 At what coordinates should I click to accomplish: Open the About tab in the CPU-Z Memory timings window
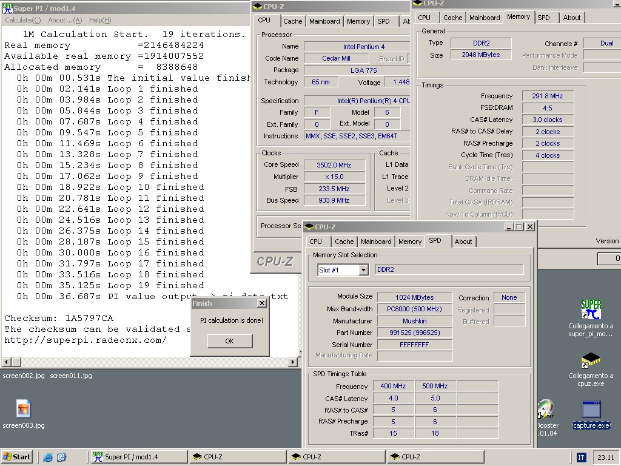tap(572, 18)
